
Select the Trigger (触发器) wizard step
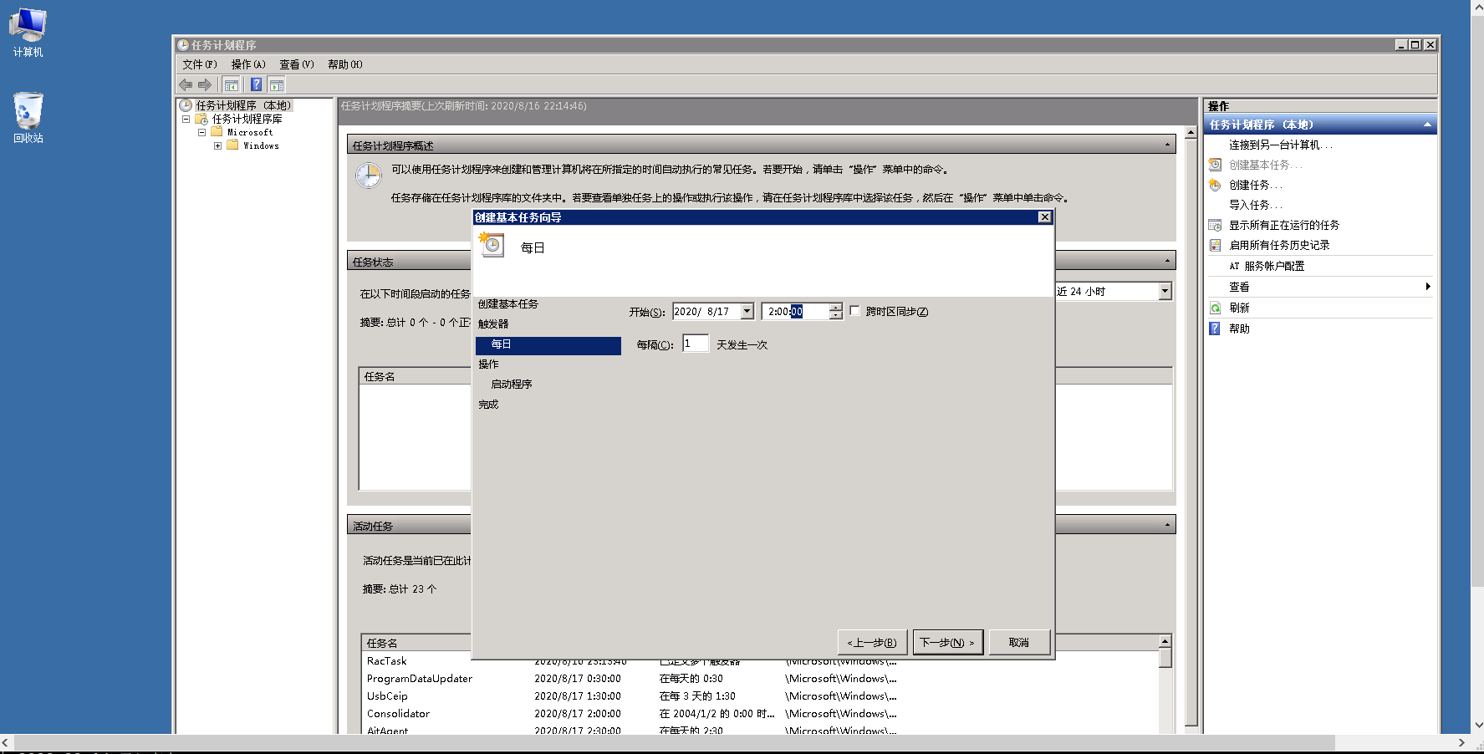tap(493, 324)
